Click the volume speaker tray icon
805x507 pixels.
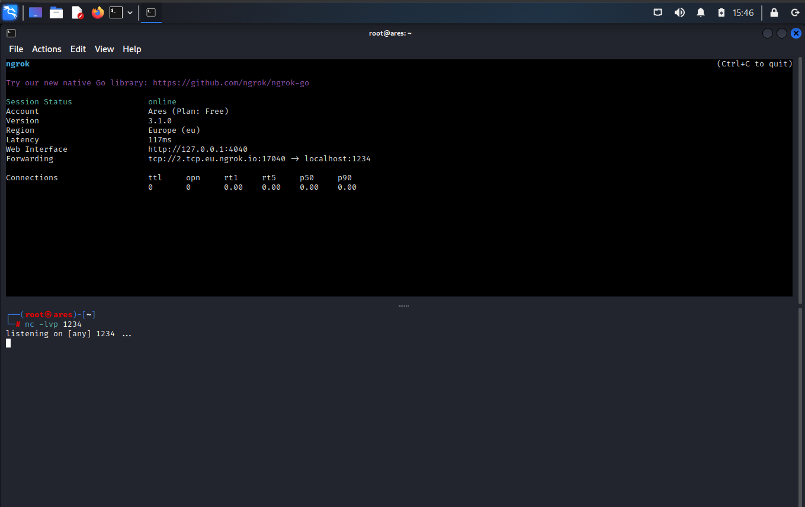[679, 12]
